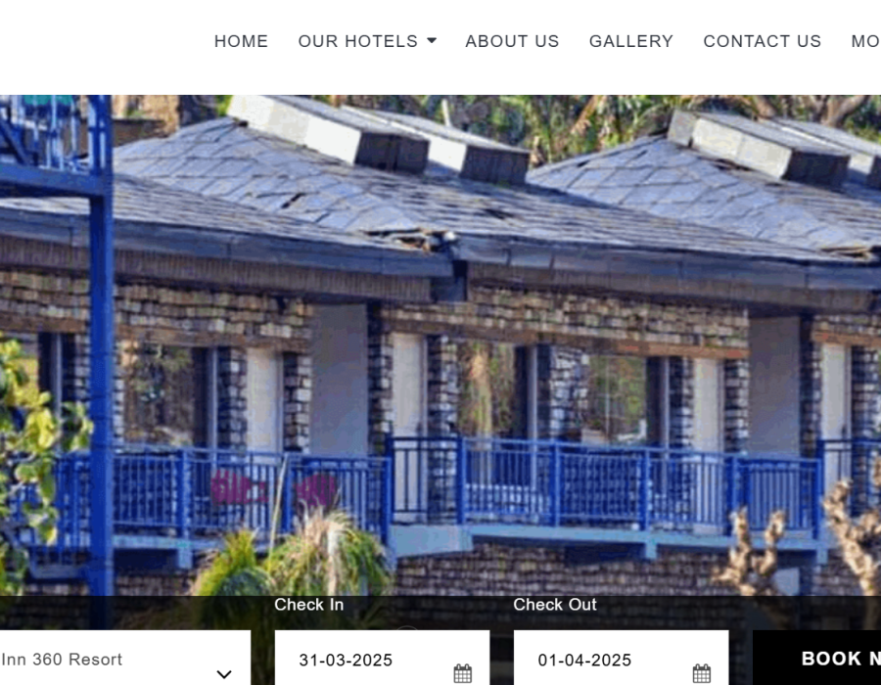This screenshot has height=685, width=881.
Task: Select the check-in date field 31-03-2025
Action: click(x=382, y=658)
